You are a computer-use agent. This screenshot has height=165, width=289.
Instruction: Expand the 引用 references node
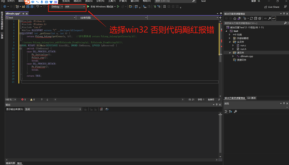point(230,35)
